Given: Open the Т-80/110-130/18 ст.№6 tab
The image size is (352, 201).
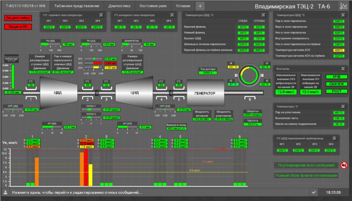Looking at the screenshot, I should tap(25, 6).
